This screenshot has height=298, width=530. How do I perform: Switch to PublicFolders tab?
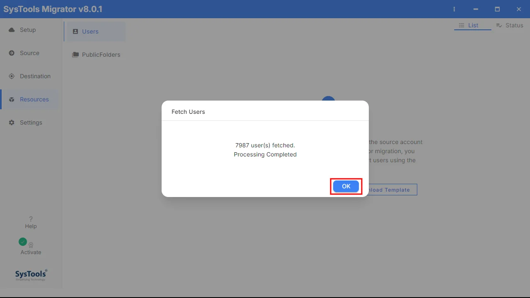click(x=94, y=55)
